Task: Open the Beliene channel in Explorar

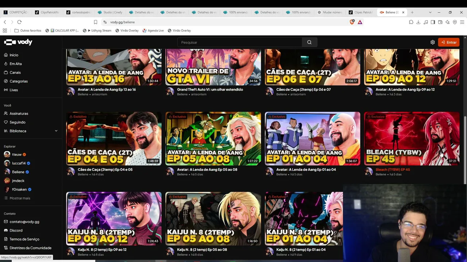Action: [16, 172]
